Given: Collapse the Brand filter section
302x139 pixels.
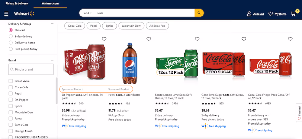Looking at the screenshot, I should [x=52, y=60].
